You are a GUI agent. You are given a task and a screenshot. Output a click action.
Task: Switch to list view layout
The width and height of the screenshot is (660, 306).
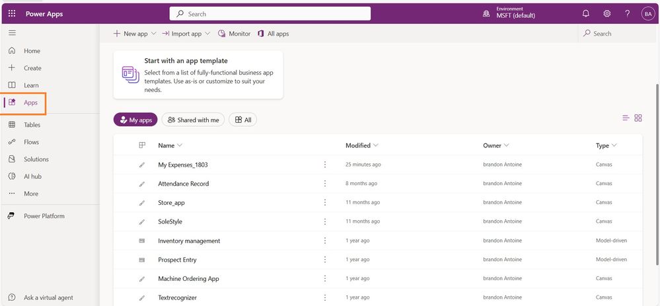pos(626,118)
